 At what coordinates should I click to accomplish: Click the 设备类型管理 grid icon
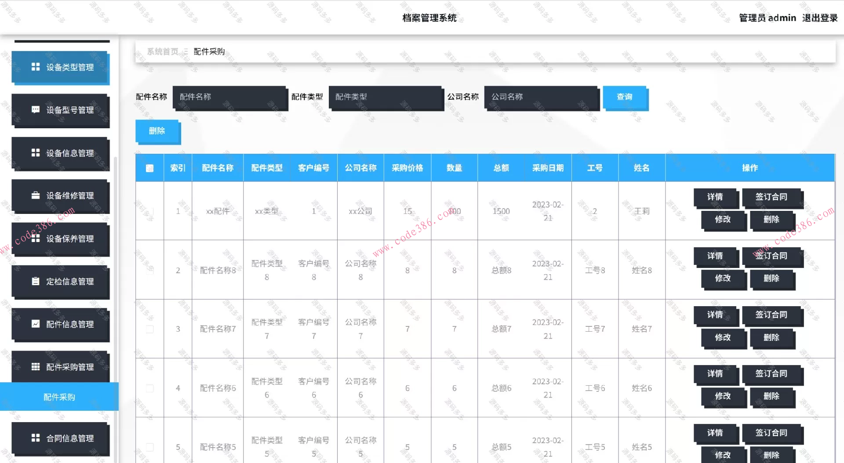pos(36,67)
